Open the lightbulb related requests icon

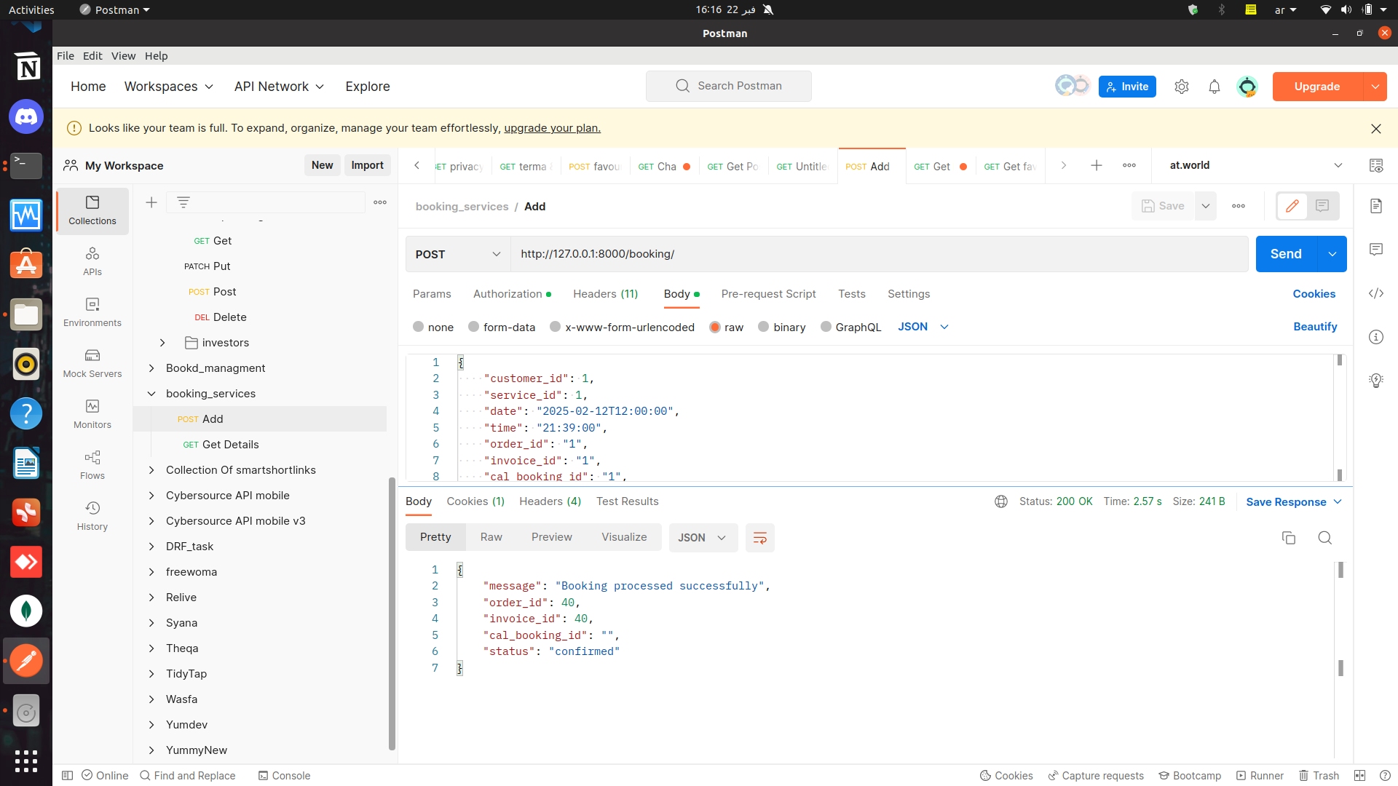pos(1376,380)
